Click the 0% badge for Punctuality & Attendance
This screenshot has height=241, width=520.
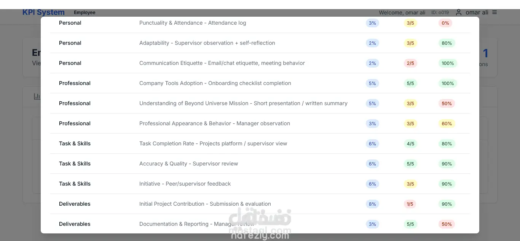[x=445, y=23]
